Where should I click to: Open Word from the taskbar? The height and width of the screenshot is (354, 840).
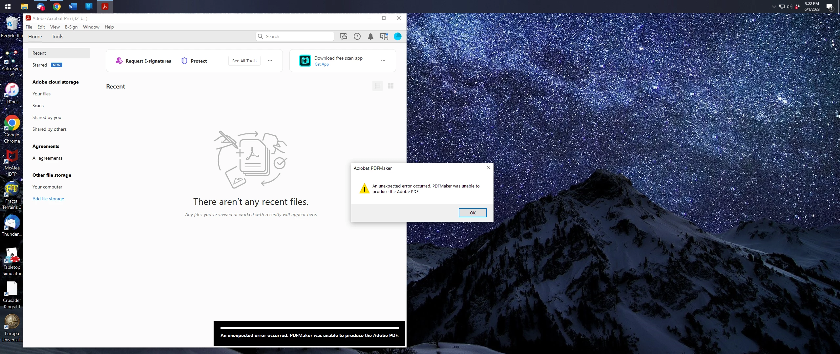[x=73, y=7]
